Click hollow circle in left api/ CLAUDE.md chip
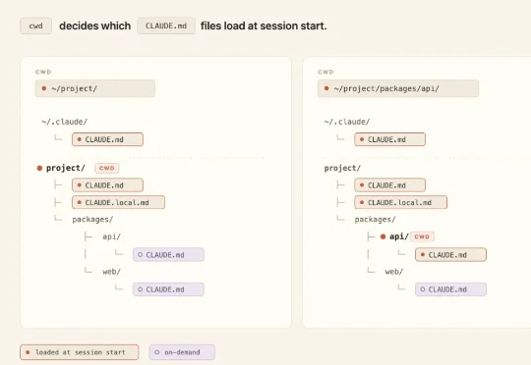 tap(141, 255)
